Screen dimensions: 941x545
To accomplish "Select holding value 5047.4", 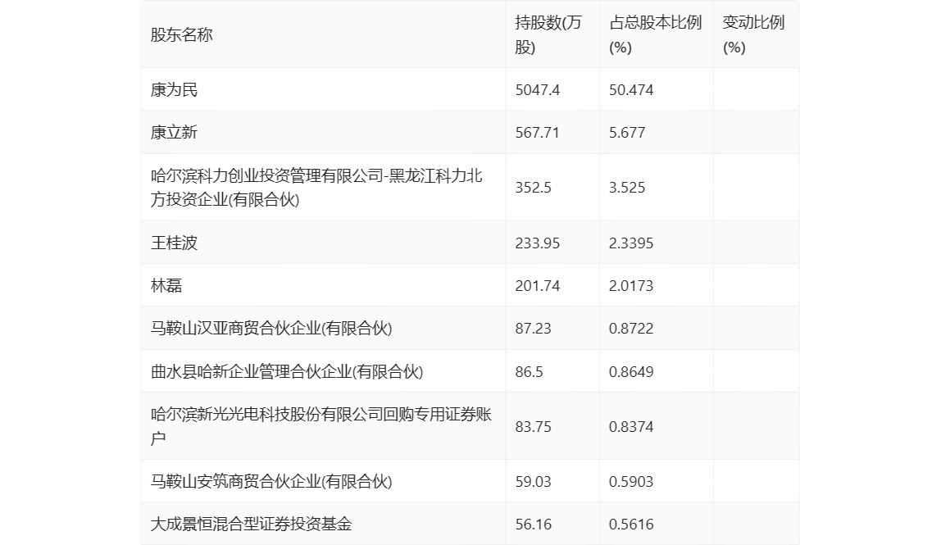I will (537, 90).
